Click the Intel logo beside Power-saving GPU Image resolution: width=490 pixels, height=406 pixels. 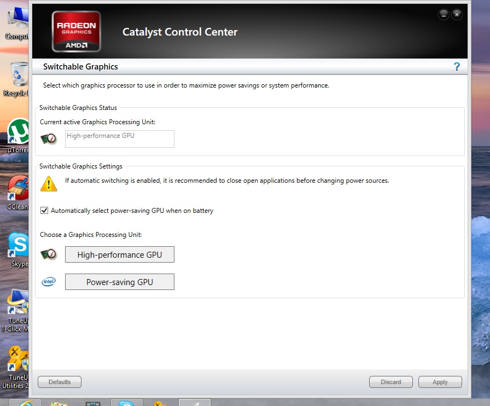pos(49,281)
